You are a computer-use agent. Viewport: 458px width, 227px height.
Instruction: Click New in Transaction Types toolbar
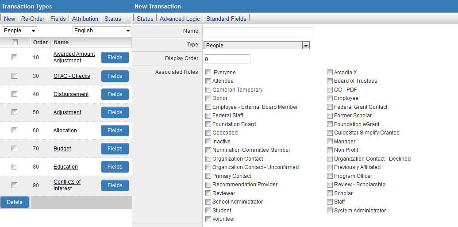pos(9,19)
